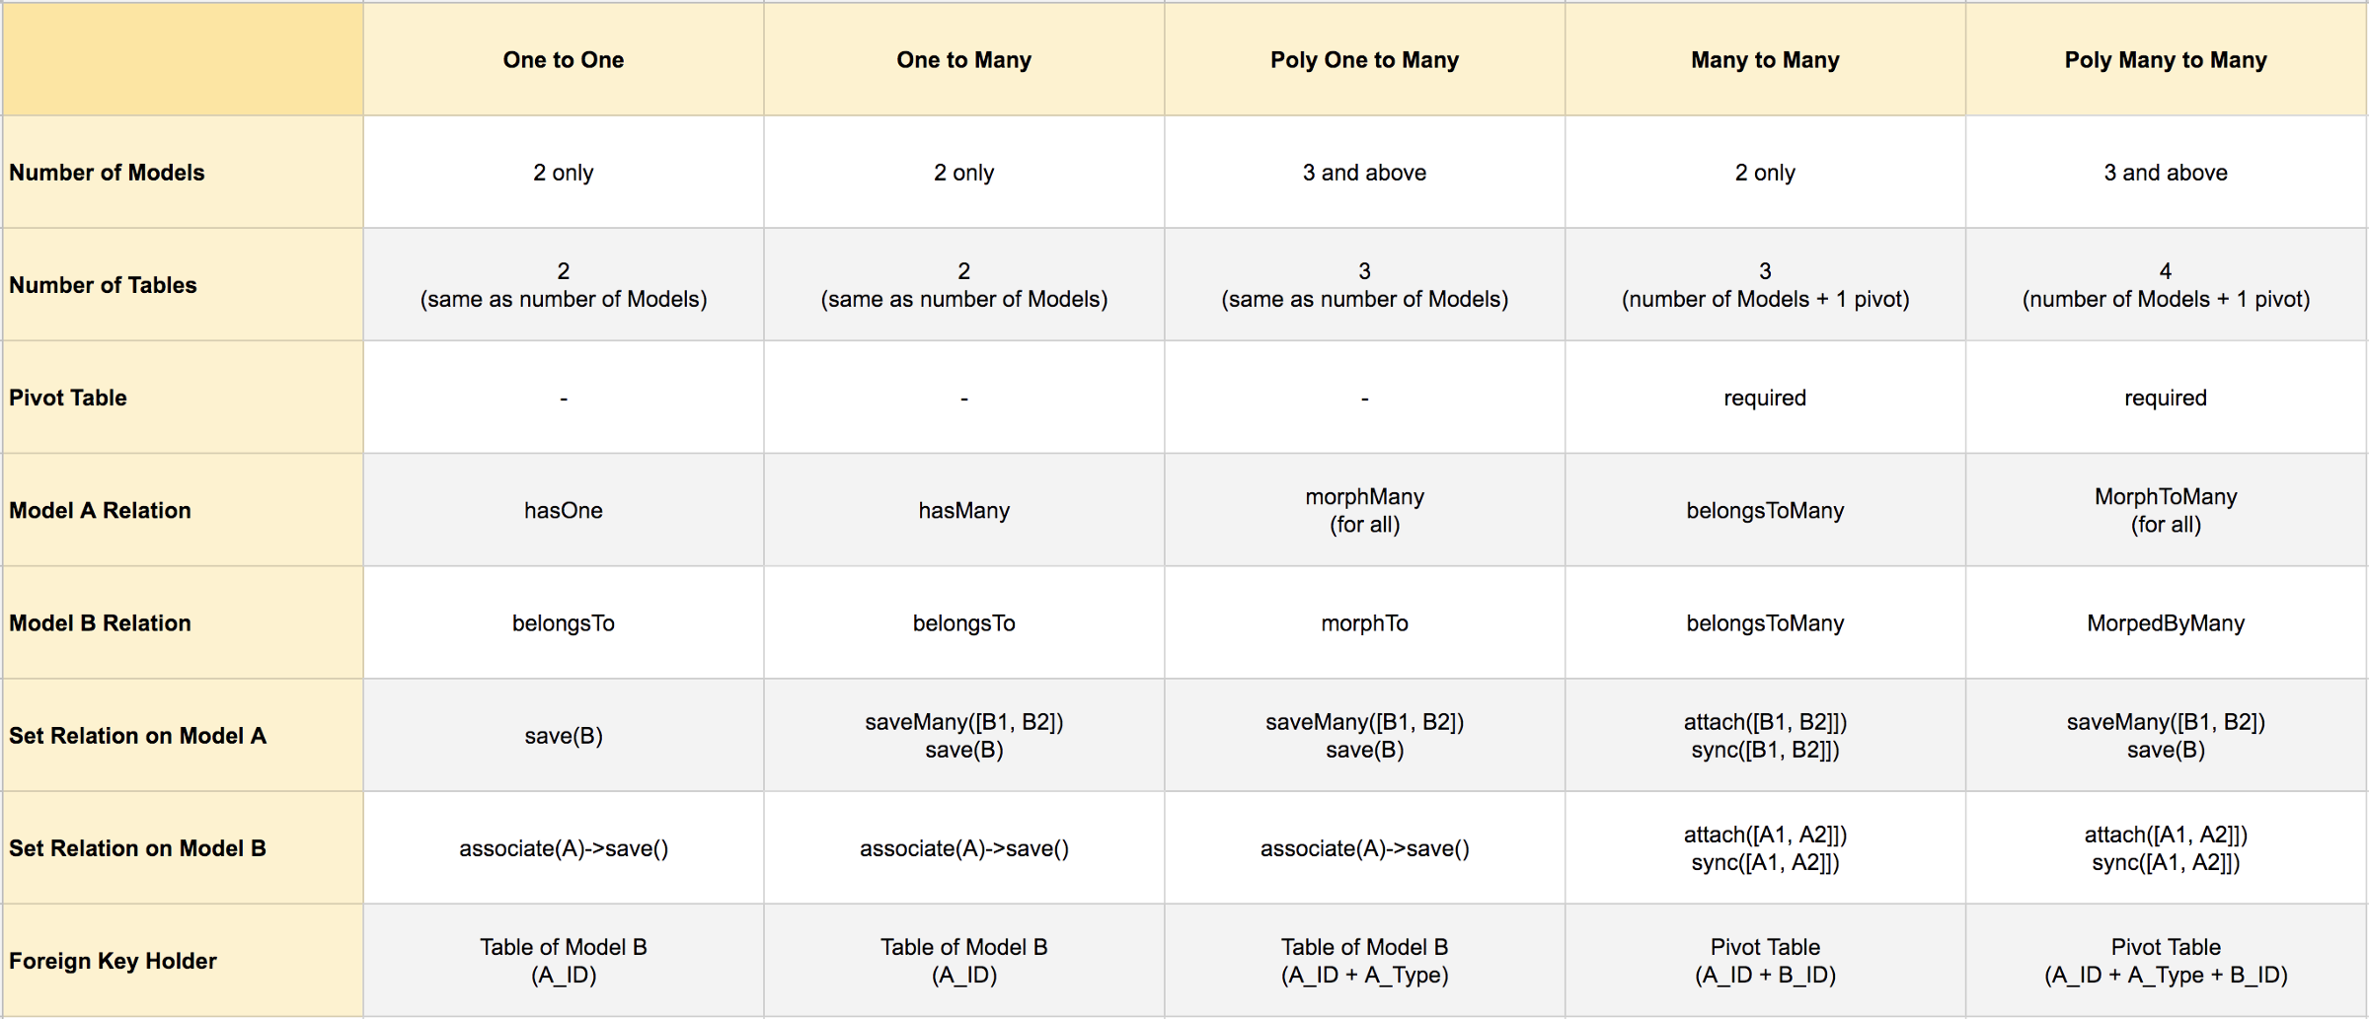
Task: Select the Poly Many to Many header
Action: tap(2166, 60)
